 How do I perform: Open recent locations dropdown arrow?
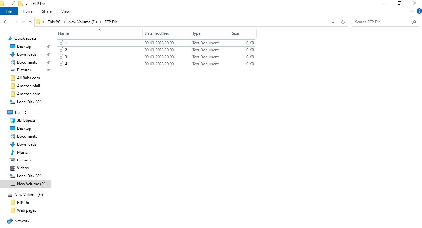(x=23, y=22)
